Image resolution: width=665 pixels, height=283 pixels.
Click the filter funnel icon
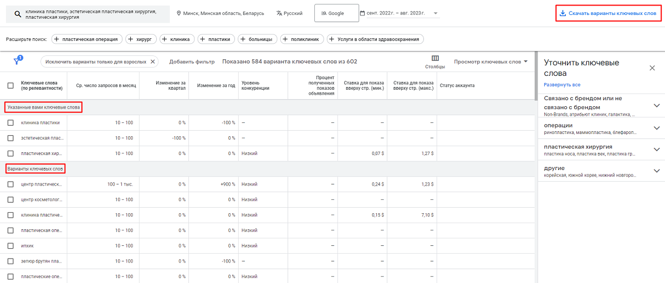[17, 61]
